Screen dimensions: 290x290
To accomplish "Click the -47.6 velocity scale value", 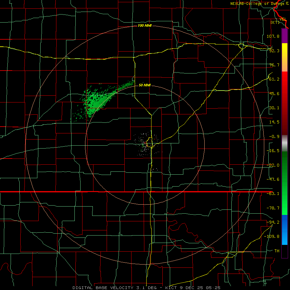I will [273, 179].
